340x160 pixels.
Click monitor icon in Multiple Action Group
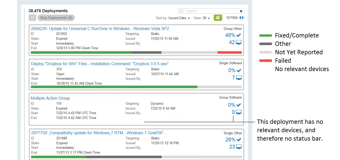[x=239, y=112]
